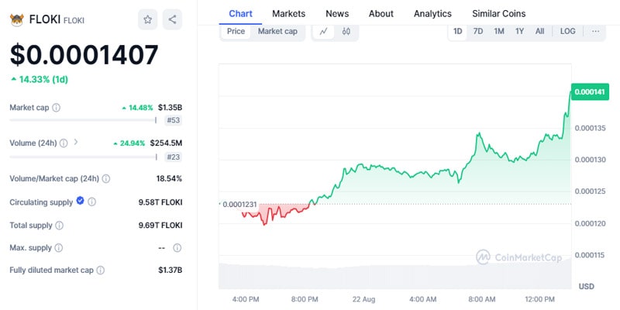Image resolution: width=620 pixels, height=310 pixels.
Task: Click the grey FLOKI ticker symbol
Action: (74, 21)
